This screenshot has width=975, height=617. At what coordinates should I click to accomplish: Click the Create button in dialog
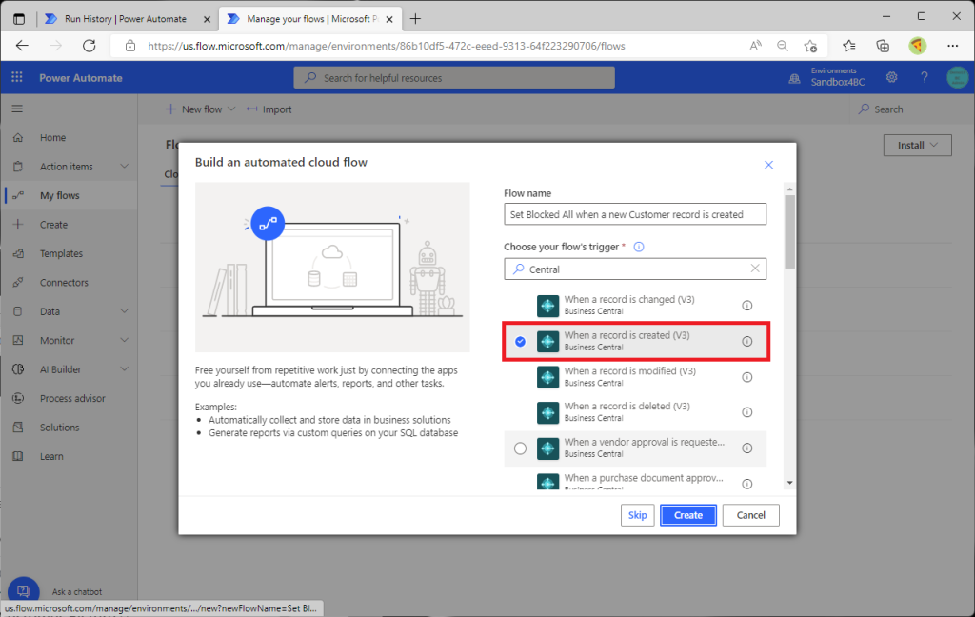(687, 515)
